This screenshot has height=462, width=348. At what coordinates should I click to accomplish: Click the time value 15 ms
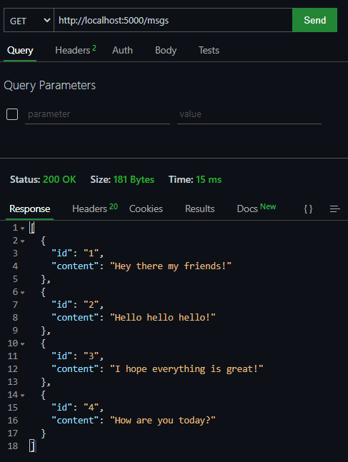click(209, 179)
